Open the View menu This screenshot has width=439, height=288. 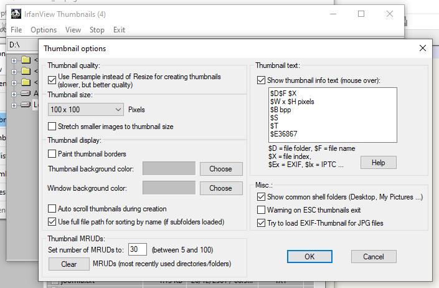[x=73, y=30]
